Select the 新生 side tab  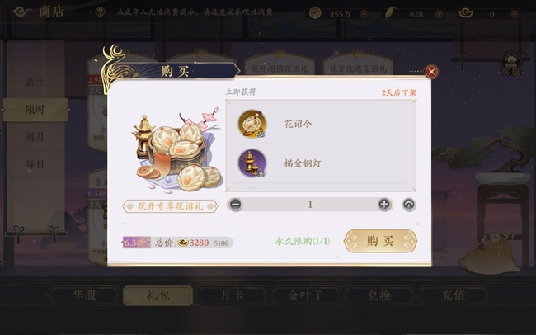[x=35, y=83]
